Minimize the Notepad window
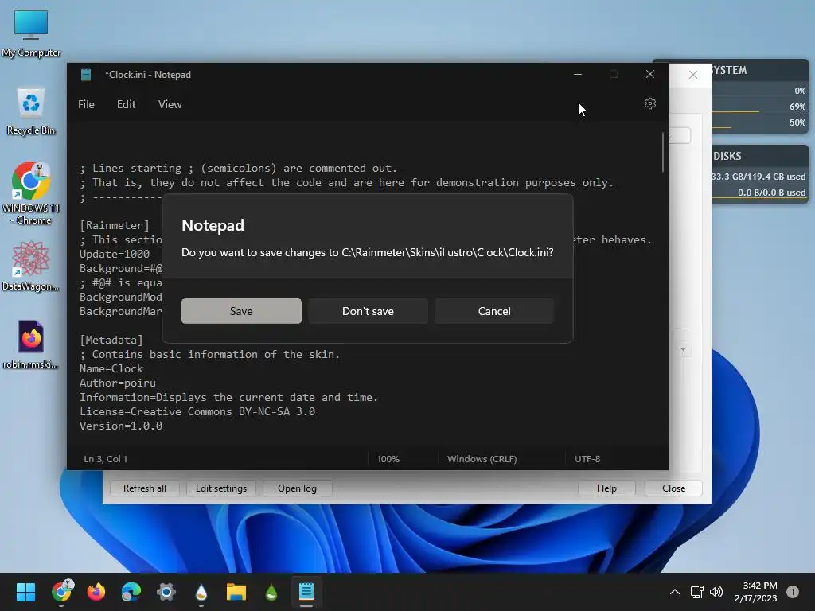 click(x=578, y=74)
